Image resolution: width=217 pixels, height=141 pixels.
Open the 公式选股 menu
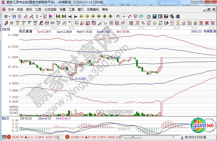coord(50,10)
